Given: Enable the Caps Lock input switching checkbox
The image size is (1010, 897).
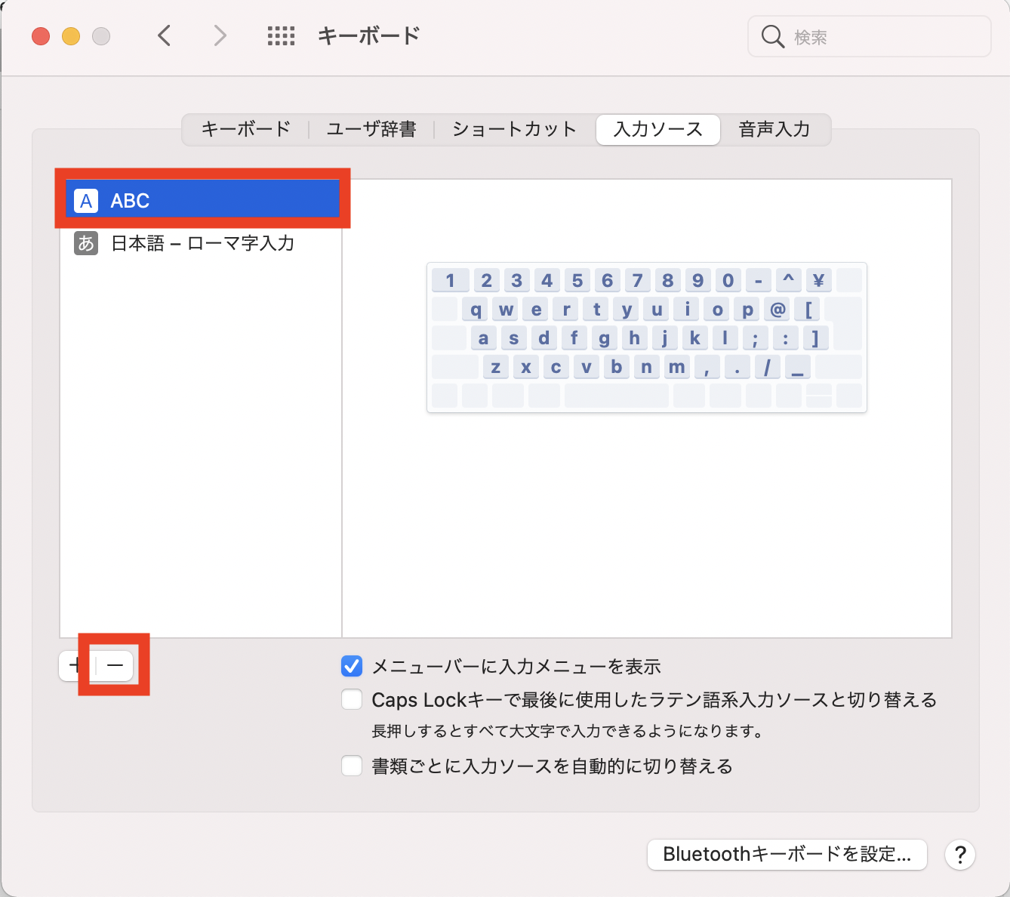Looking at the screenshot, I should [x=352, y=699].
